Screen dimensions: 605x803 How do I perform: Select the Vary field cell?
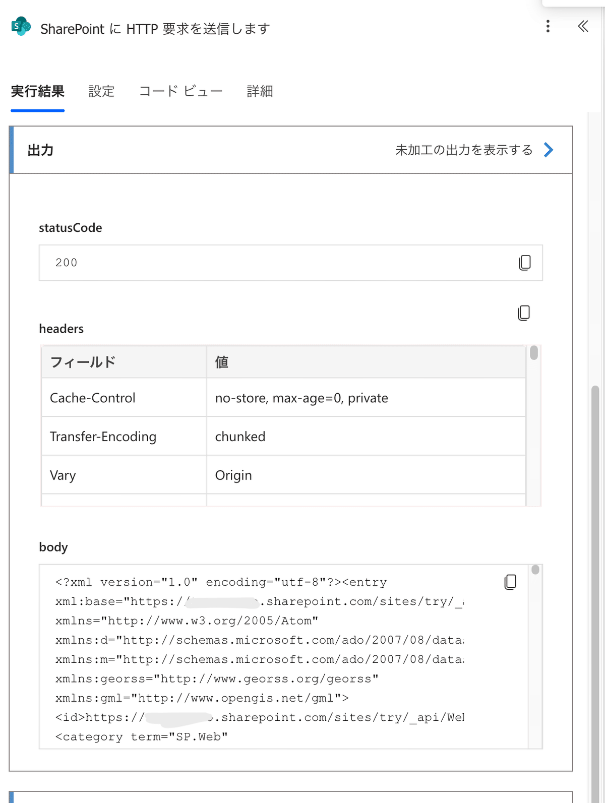coord(124,475)
